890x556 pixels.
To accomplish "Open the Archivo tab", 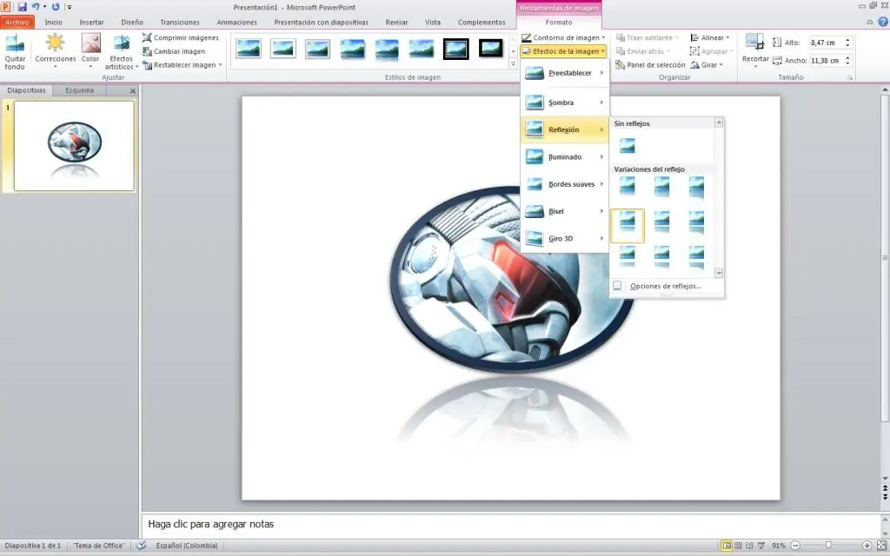I will click(17, 22).
